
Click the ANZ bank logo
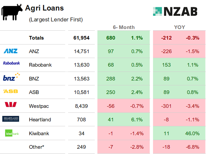coord(11,51)
